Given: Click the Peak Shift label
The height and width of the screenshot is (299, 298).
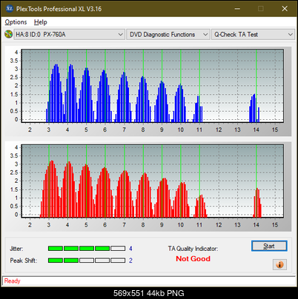Looking at the screenshot, I should [x=24, y=261].
